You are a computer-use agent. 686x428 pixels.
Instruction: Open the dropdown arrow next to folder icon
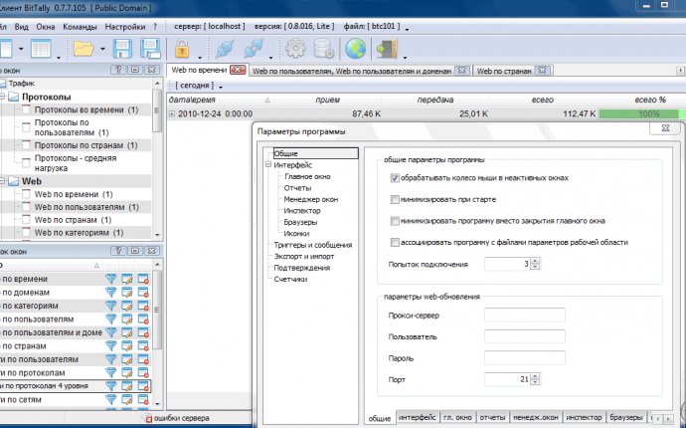tap(102, 49)
